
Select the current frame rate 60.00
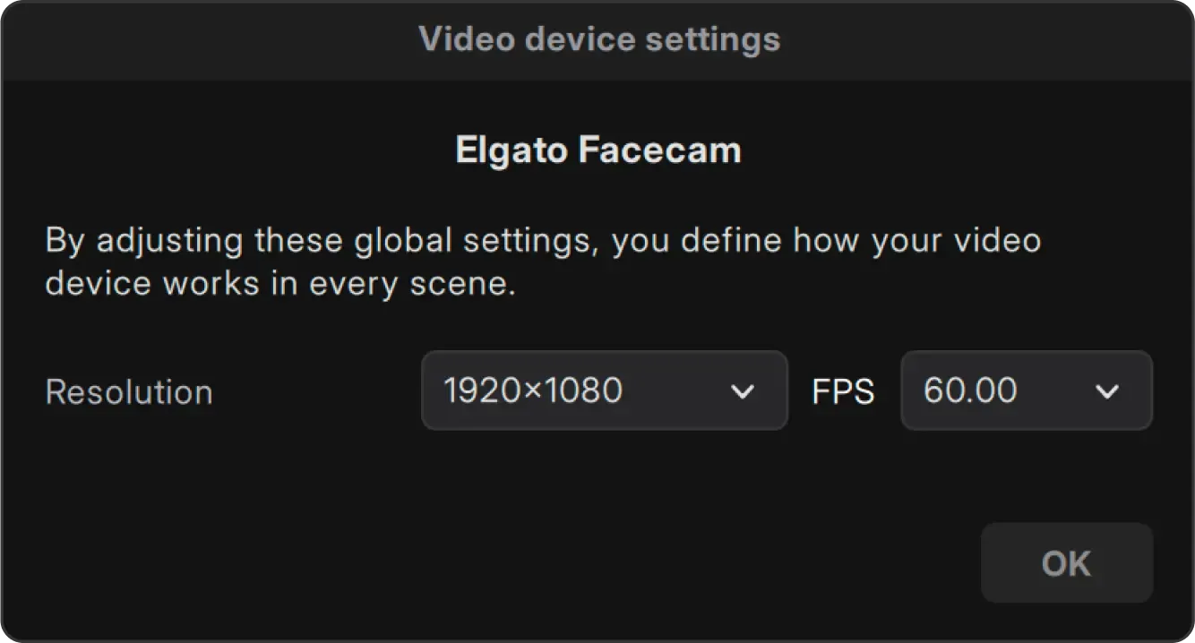[970, 390]
